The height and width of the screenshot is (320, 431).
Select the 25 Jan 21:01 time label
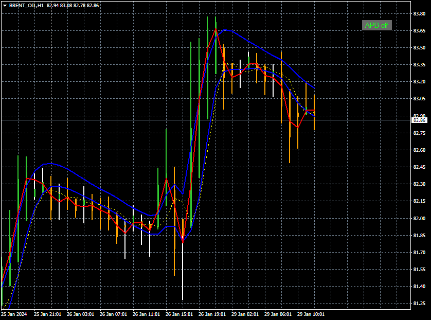[x=47, y=314]
